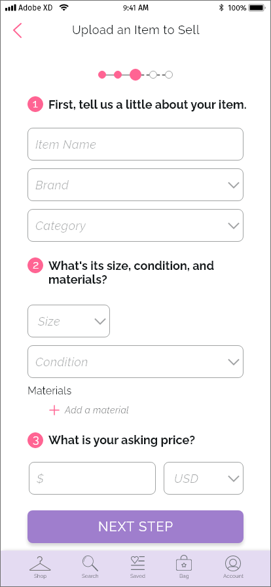
Task: Choose currency from the USD dropdown
Action: tap(204, 478)
